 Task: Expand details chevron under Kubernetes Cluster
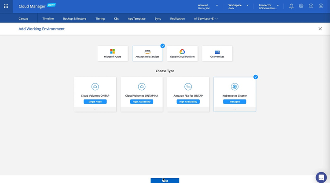[235, 109]
